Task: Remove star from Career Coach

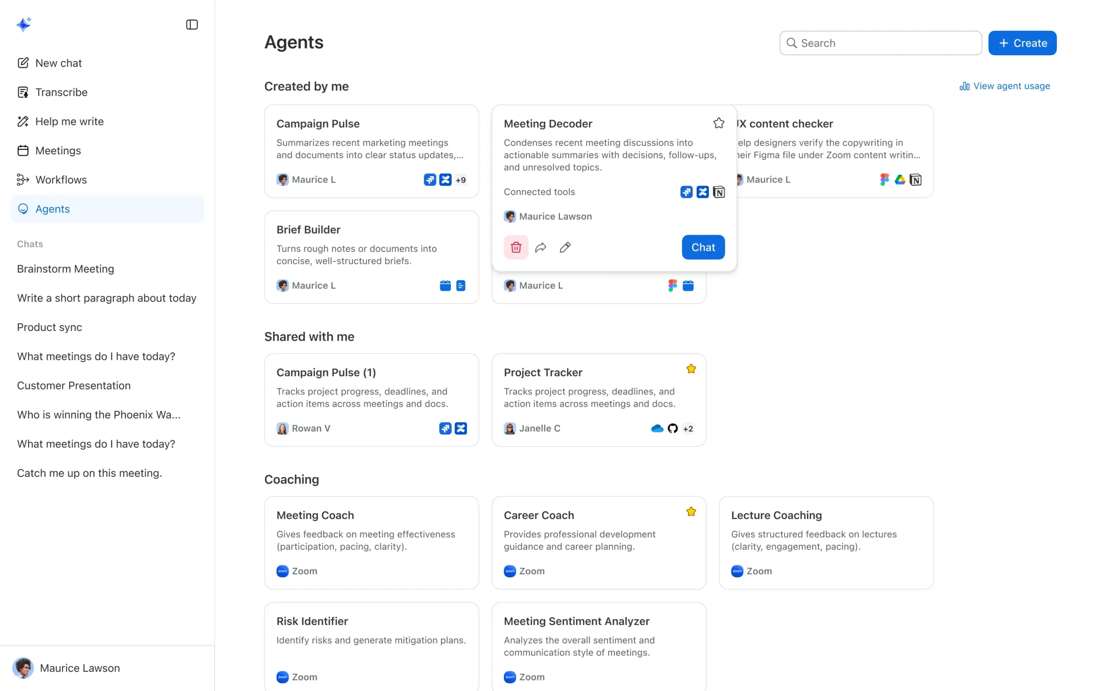Action: (x=691, y=511)
